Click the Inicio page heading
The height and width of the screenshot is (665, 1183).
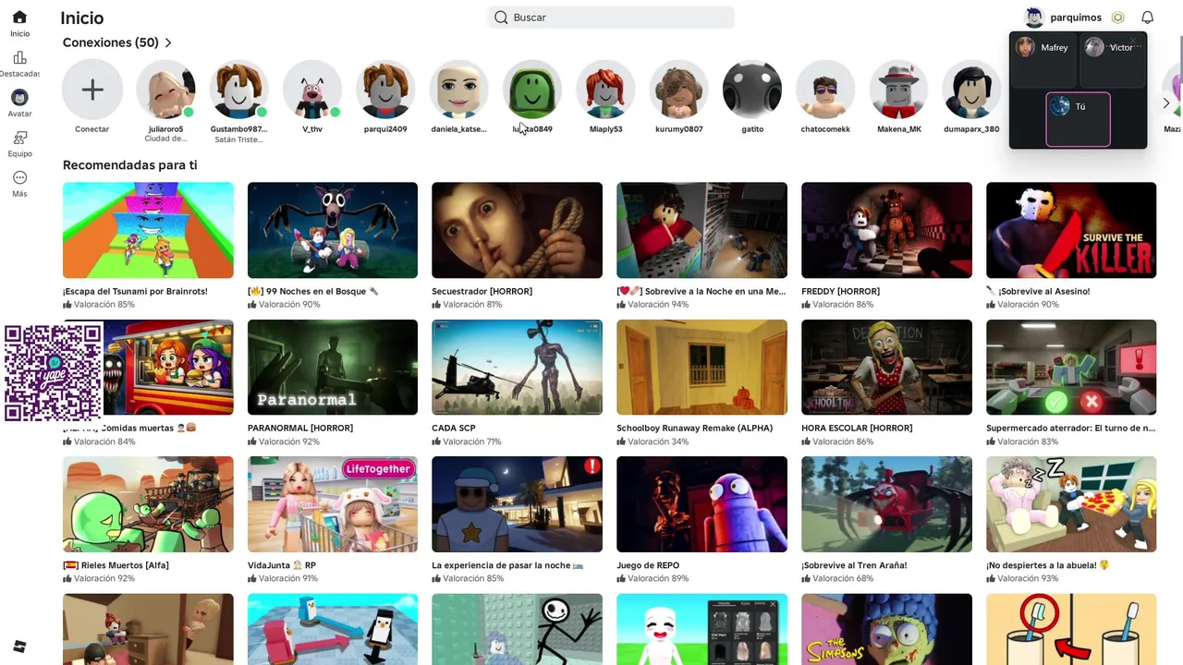pos(82,18)
